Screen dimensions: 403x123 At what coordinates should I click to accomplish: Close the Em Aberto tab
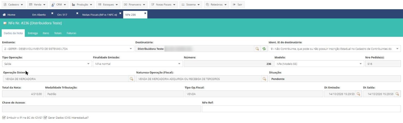[52, 13]
